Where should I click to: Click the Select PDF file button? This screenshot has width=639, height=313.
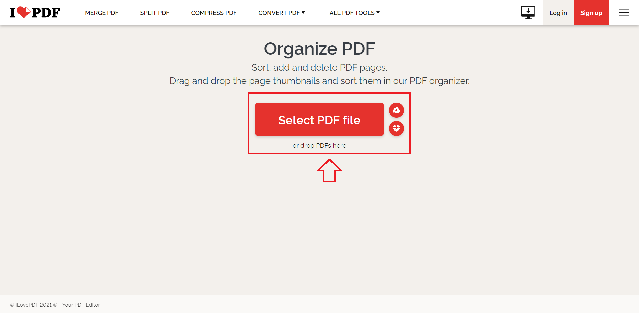point(319,119)
